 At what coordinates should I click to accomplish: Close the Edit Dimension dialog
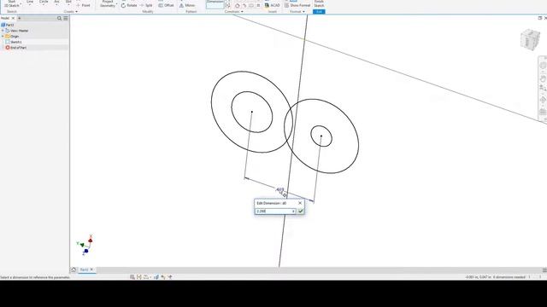[300, 203]
